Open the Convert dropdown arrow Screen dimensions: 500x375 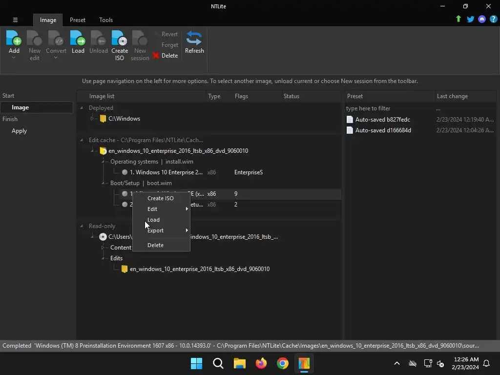(56, 58)
